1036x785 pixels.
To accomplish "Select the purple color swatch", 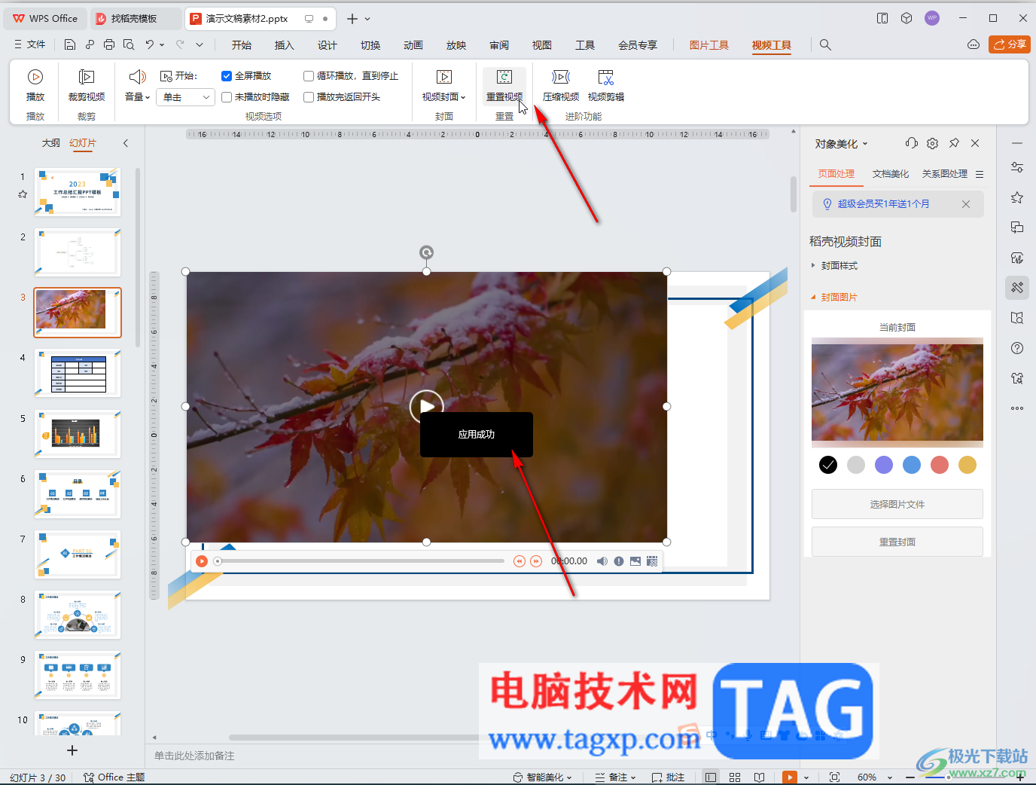I will tap(884, 465).
